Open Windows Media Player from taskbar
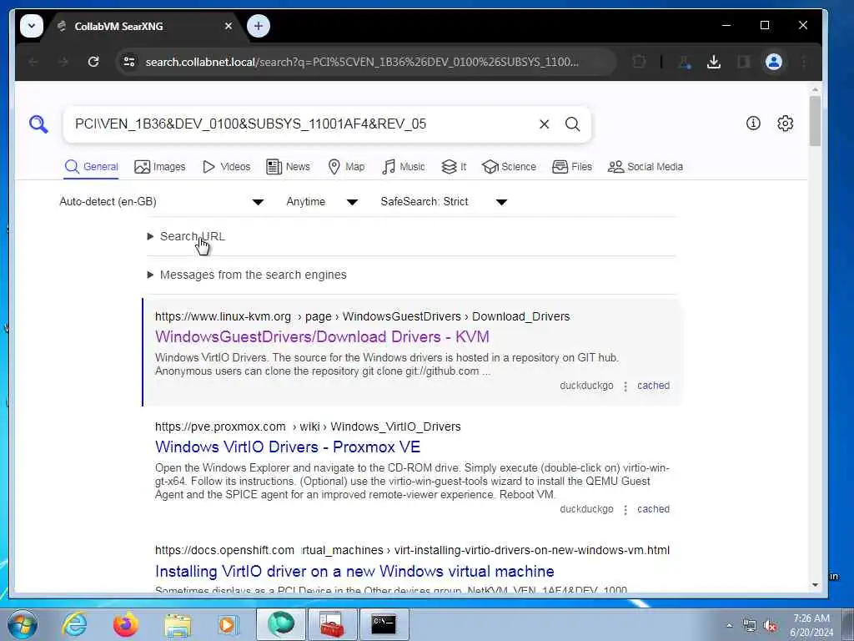Viewport: 854px width, 641px height. [x=229, y=624]
